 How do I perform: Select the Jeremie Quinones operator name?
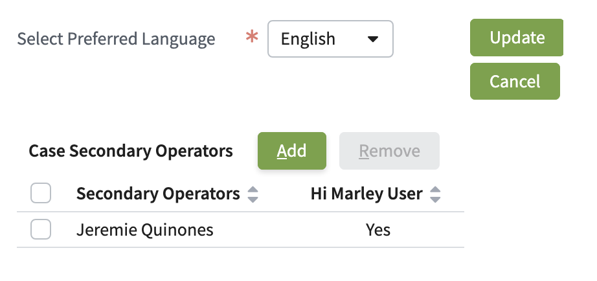tap(144, 230)
